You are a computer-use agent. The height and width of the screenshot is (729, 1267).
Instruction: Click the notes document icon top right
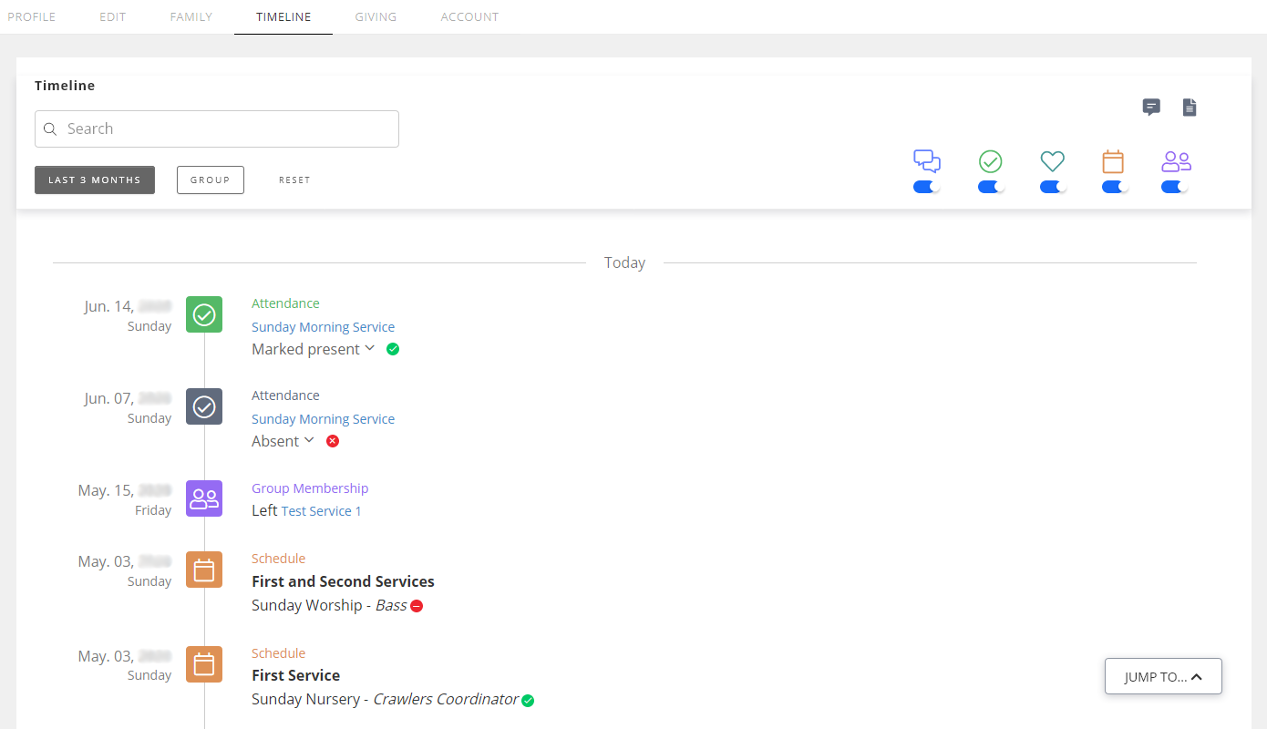pos(1190,107)
